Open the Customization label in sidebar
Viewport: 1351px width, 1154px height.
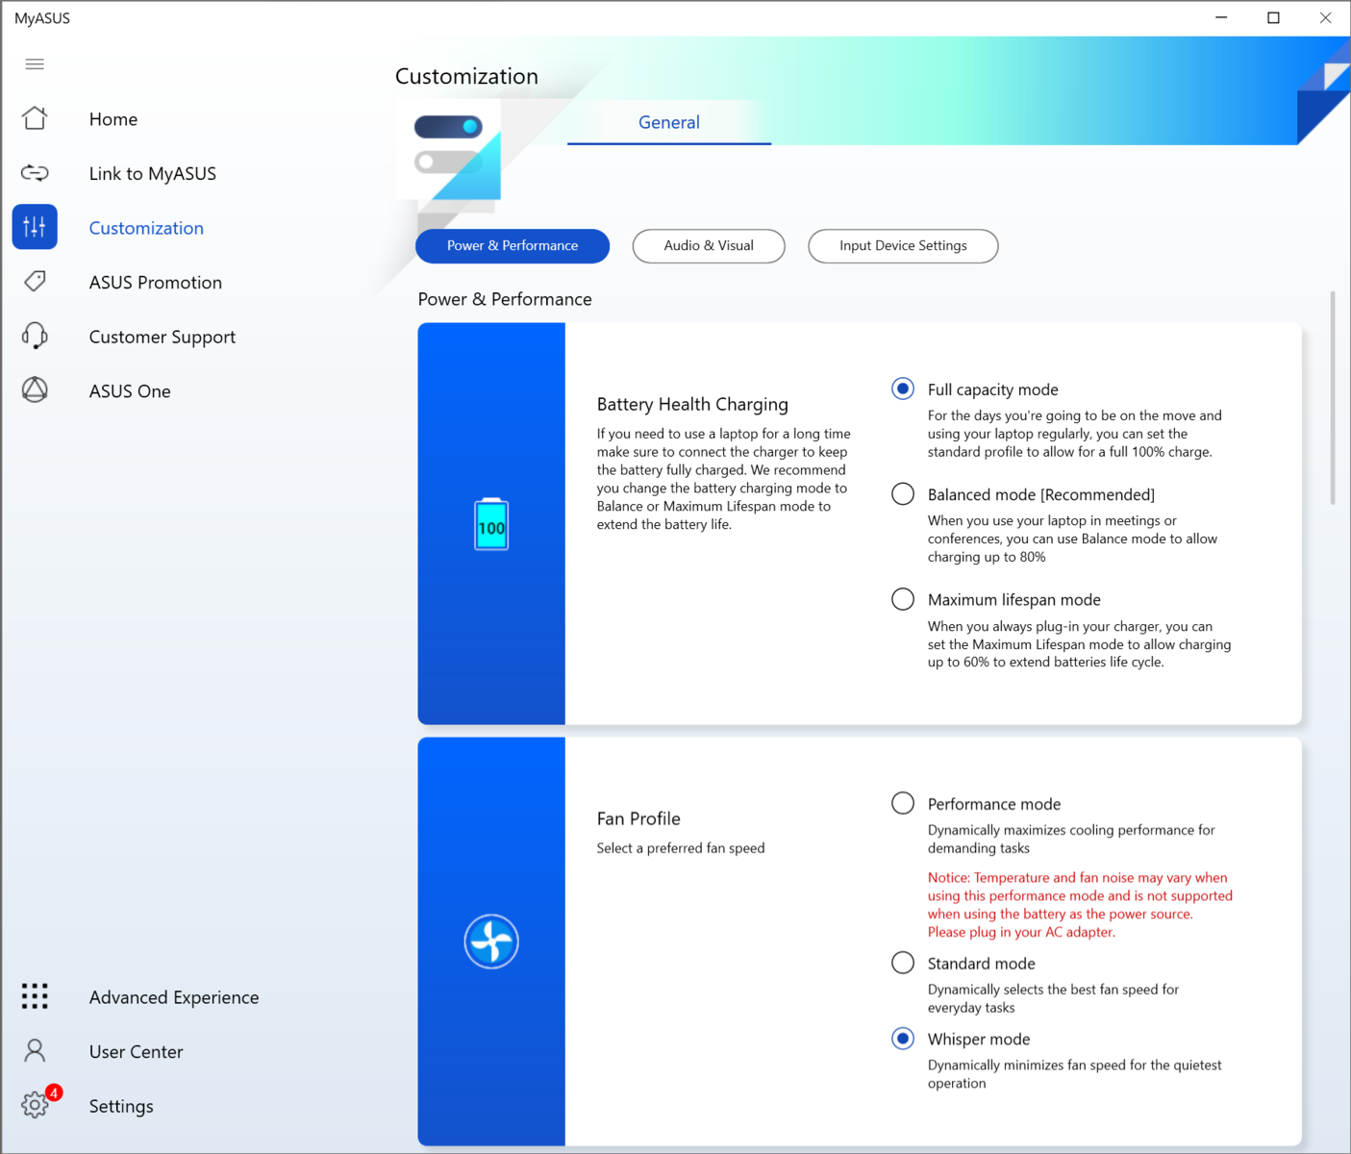tap(146, 228)
